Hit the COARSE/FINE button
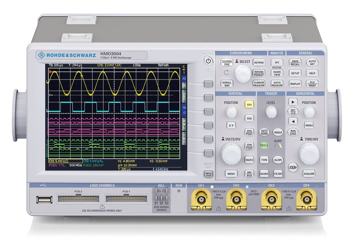 click(227, 62)
